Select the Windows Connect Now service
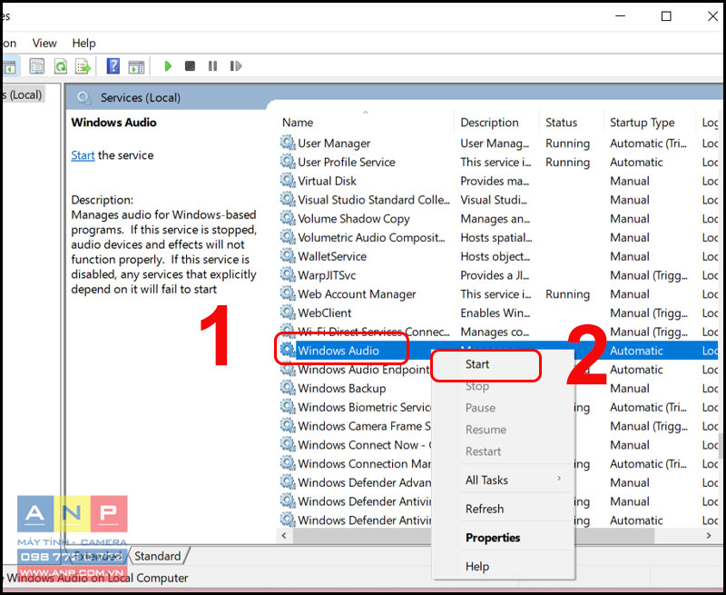Image resolution: width=726 pixels, height=595 pixels. 365,445
